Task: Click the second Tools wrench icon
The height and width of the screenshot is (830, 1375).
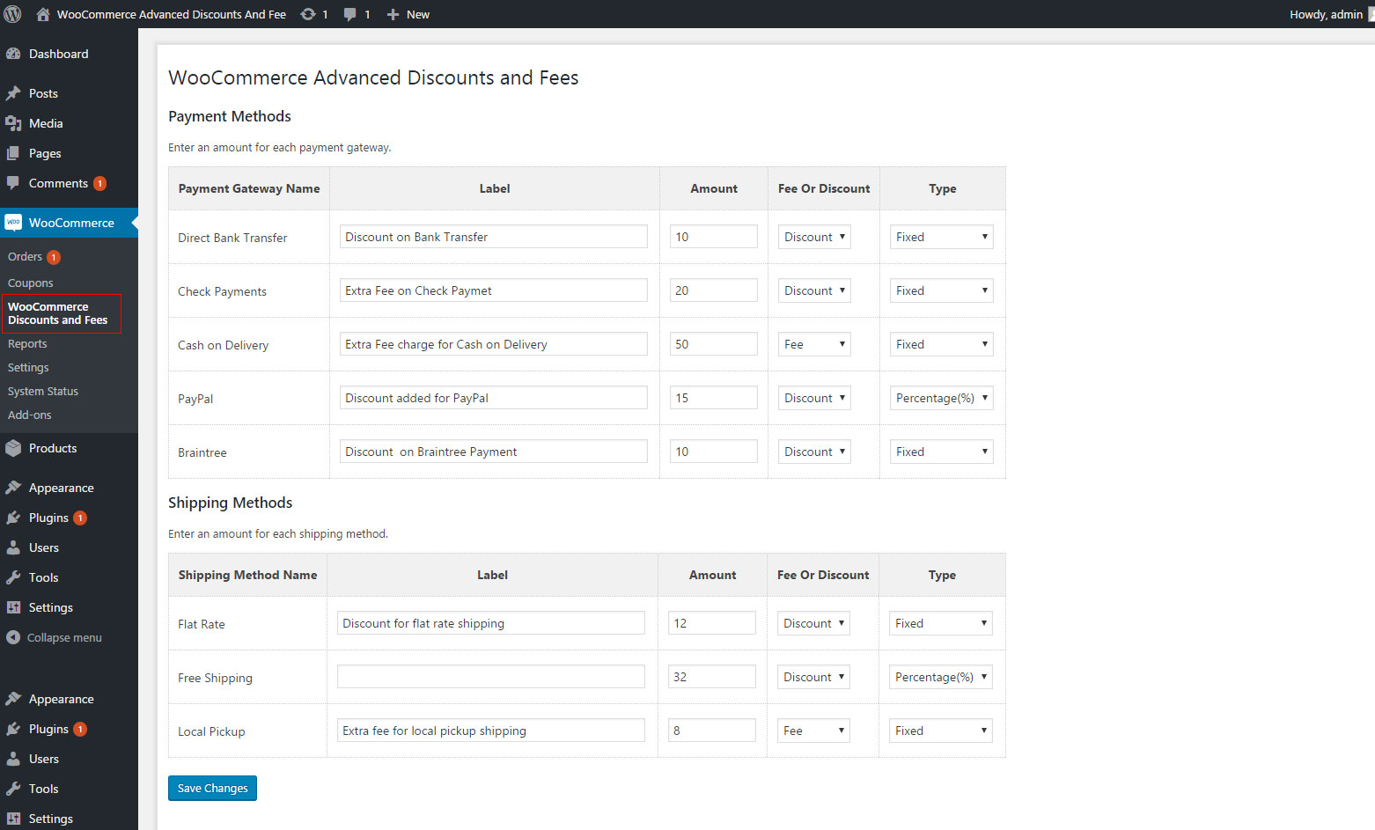Action: pyautogui.click(x=13, y=789)
